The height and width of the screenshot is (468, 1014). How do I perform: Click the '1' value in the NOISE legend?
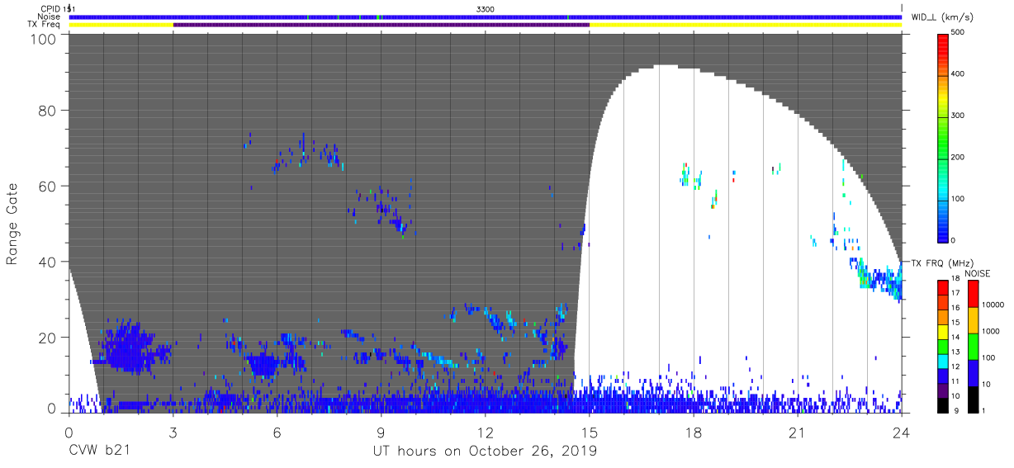pyautogui.click(x=983, y=410)
